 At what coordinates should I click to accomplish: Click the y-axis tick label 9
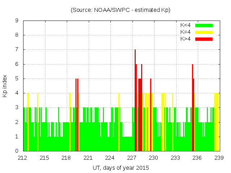(x=17, y=21)
